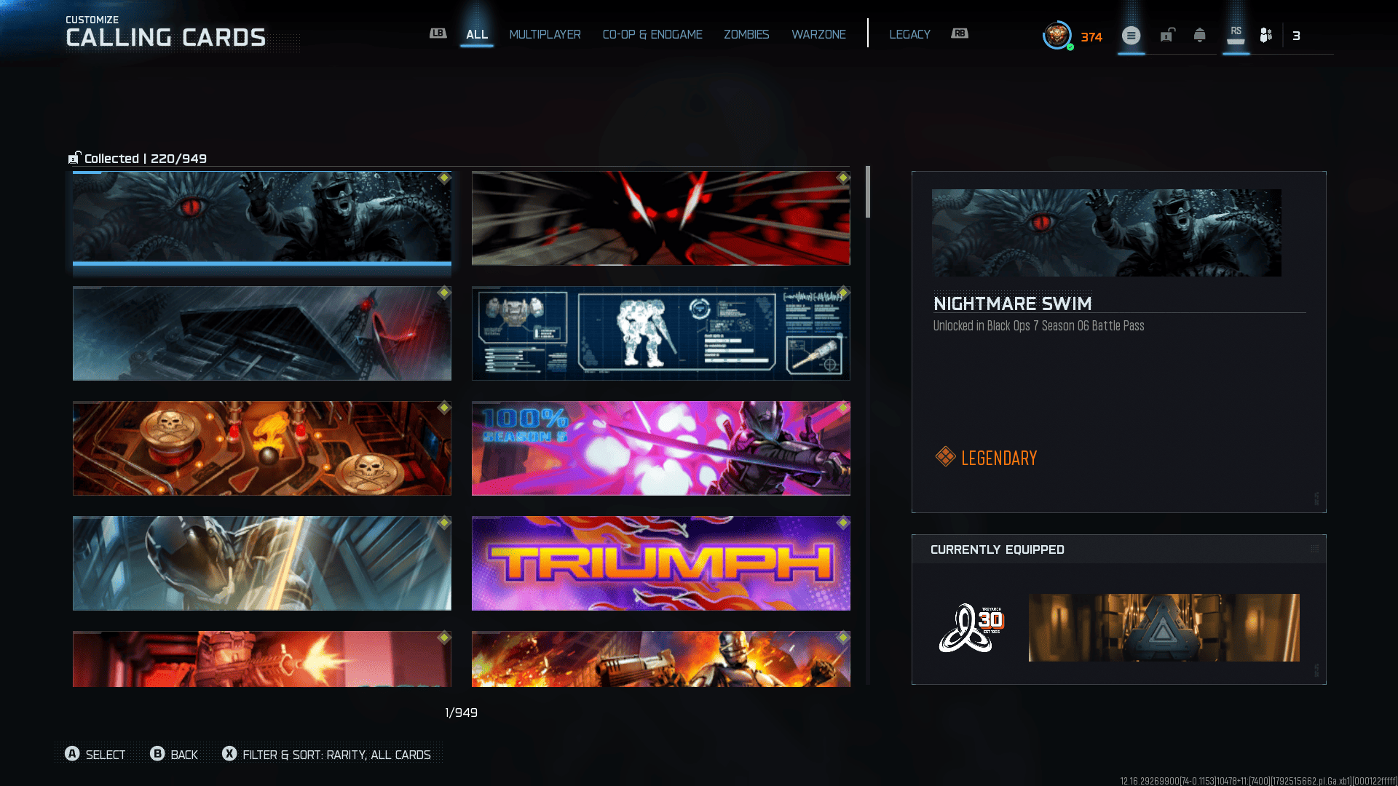Select the robot pistol explosion calling card
Viewport: 1398px width, 786px height.
coord(661,659)
